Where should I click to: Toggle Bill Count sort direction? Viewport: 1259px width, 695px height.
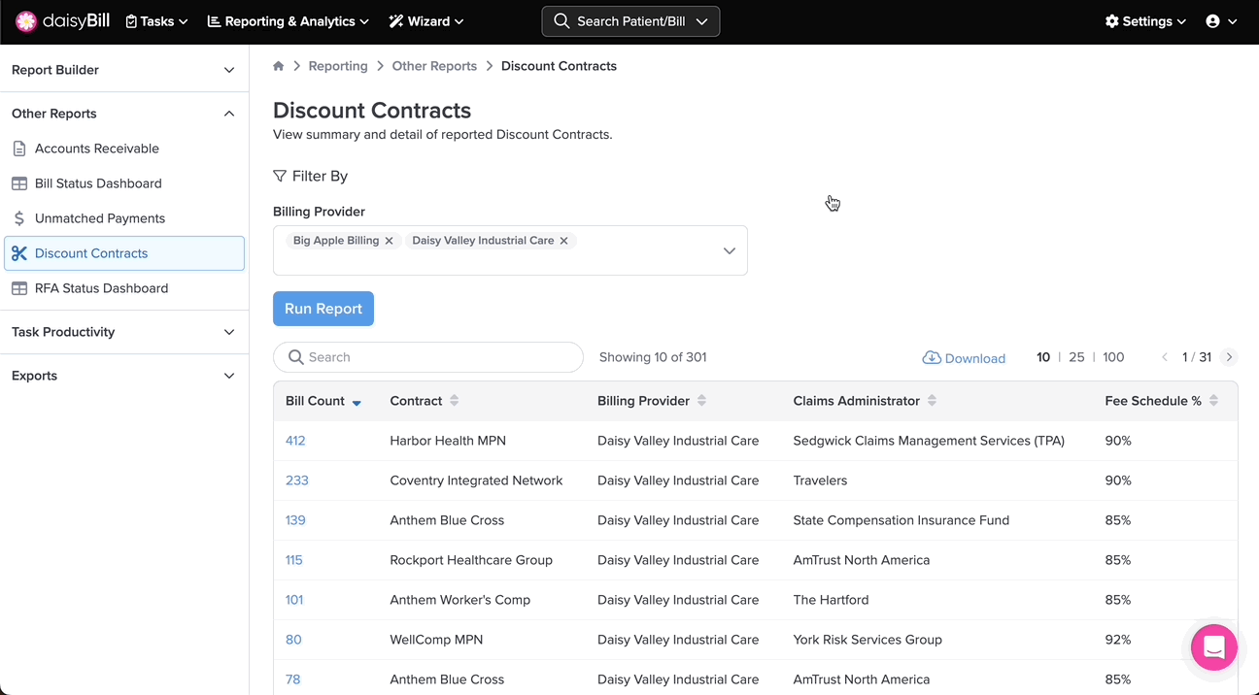(357, 402)
